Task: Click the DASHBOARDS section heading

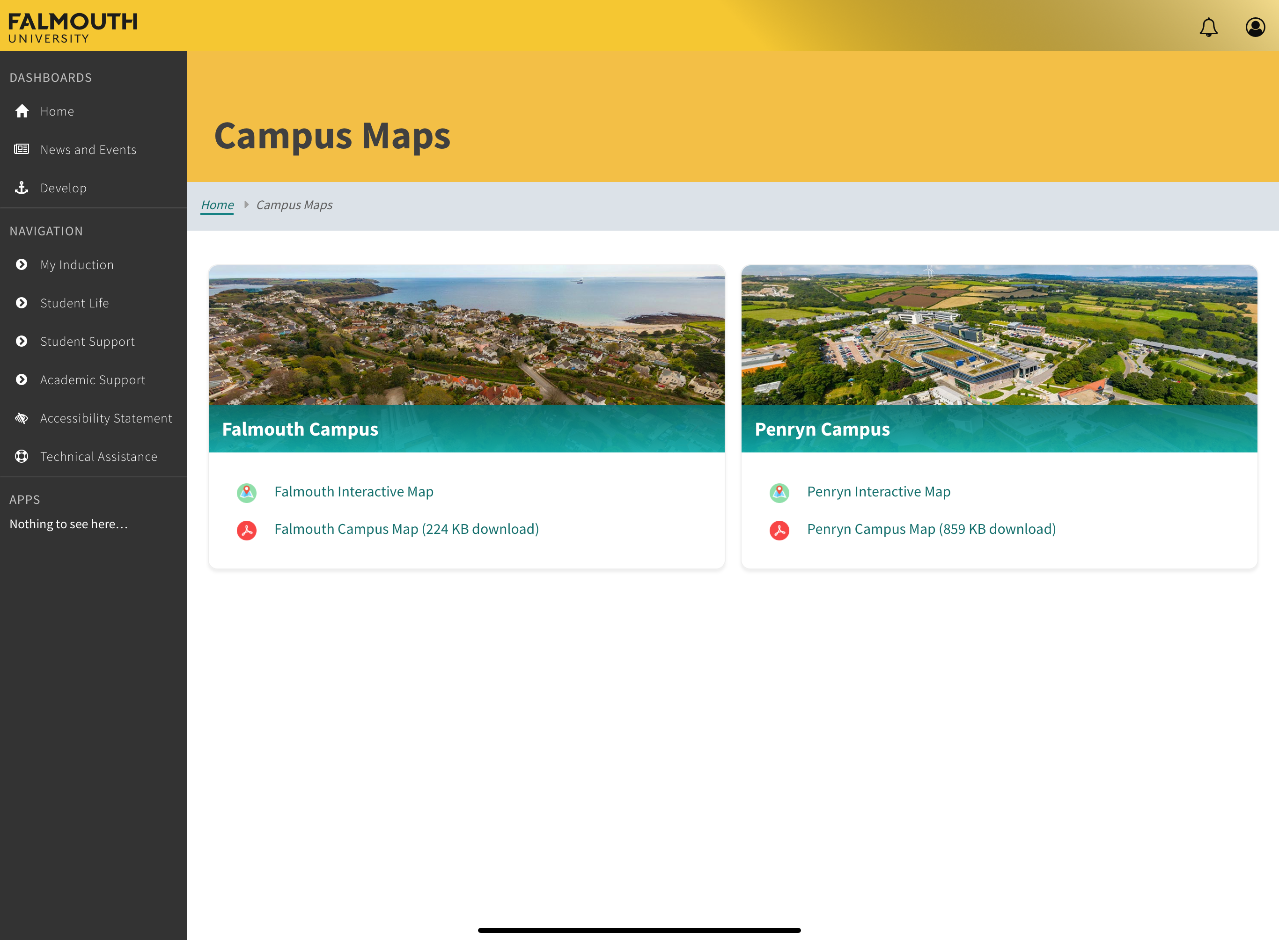Action: [51, 77]
